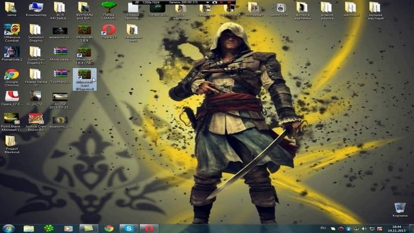Select the photo file beside Opera 17.0
The image size is (414, 233).
pos(36,98)
